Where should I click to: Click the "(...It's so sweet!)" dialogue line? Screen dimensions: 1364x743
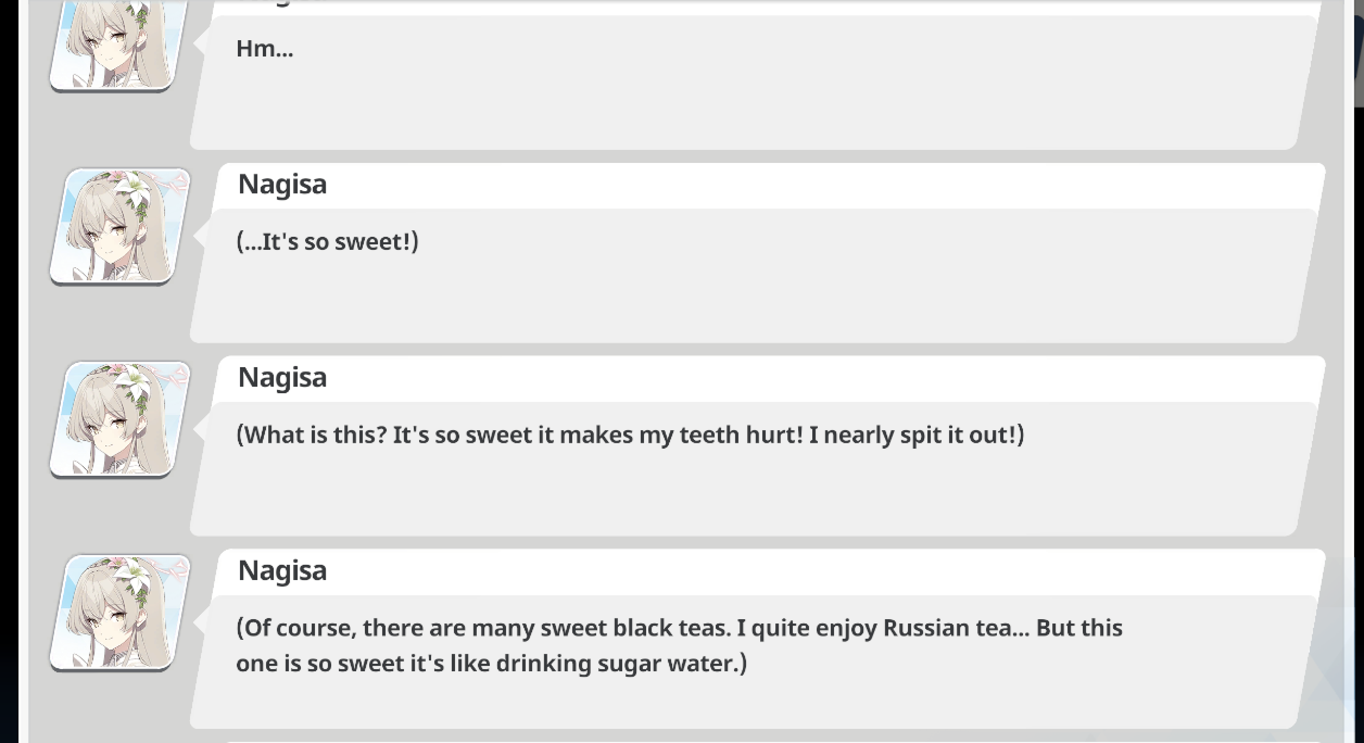(327, 242)
